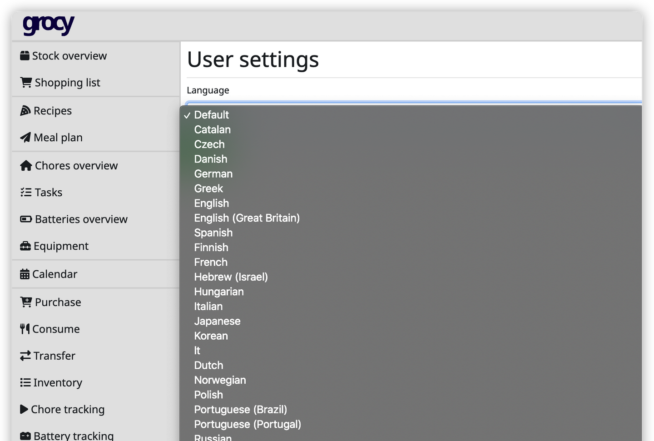Image resolution: width=654 pixels, height=441 pixels.
Task: Click the Calendar icon in sidebar
Action: [x=25, y=274]
